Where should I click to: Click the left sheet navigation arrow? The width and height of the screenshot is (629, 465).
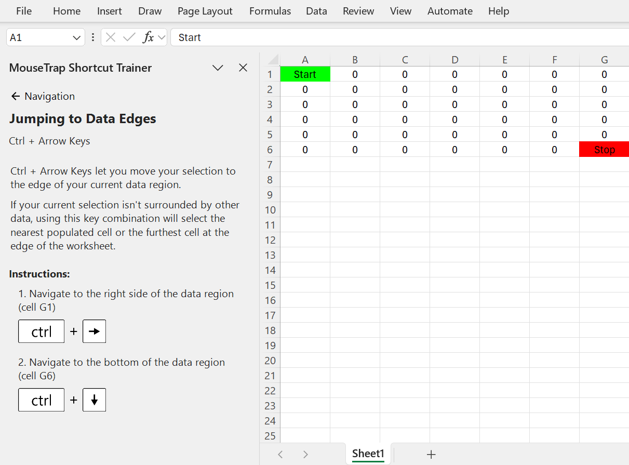280,454
